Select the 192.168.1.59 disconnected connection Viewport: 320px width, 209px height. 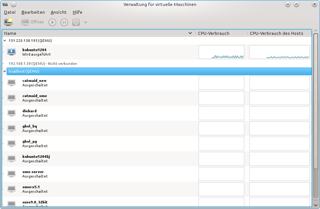click(43, 63)
